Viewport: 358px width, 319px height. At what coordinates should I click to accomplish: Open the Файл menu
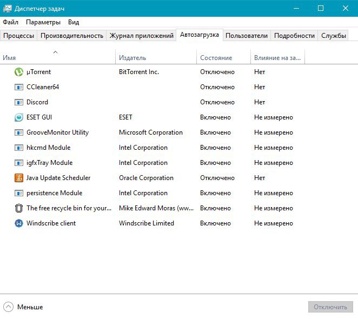(10, 22)
